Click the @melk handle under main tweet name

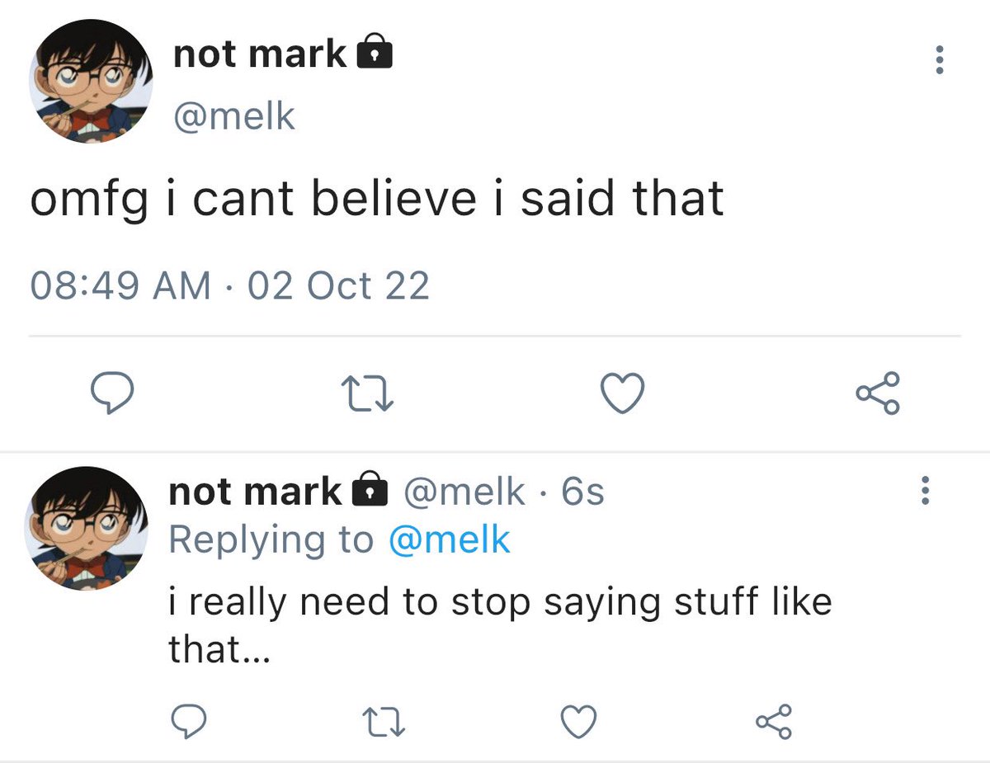tap(234, 116)
